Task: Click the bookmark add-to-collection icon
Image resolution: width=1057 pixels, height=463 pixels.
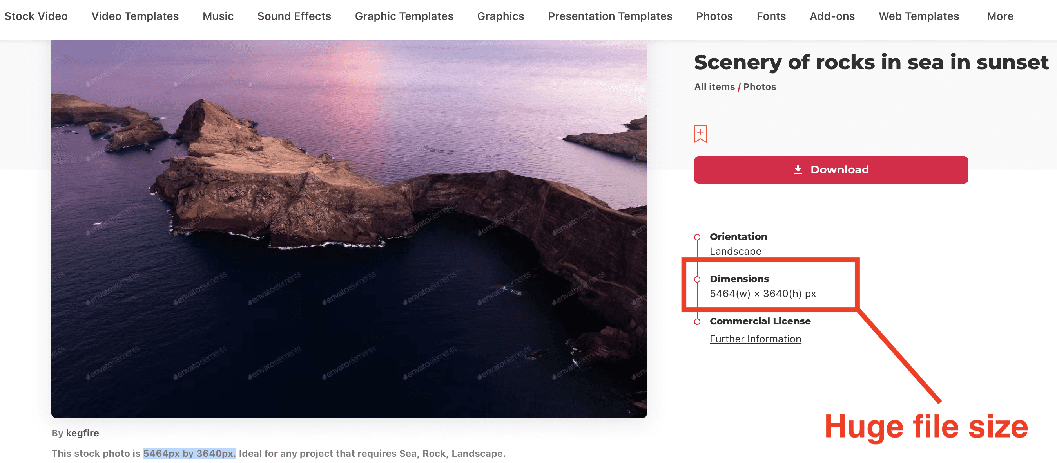Action: [700, 133]
